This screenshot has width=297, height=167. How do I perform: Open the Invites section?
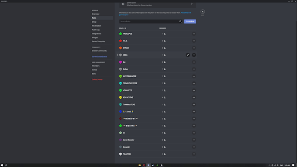click(x=94, y=70)
